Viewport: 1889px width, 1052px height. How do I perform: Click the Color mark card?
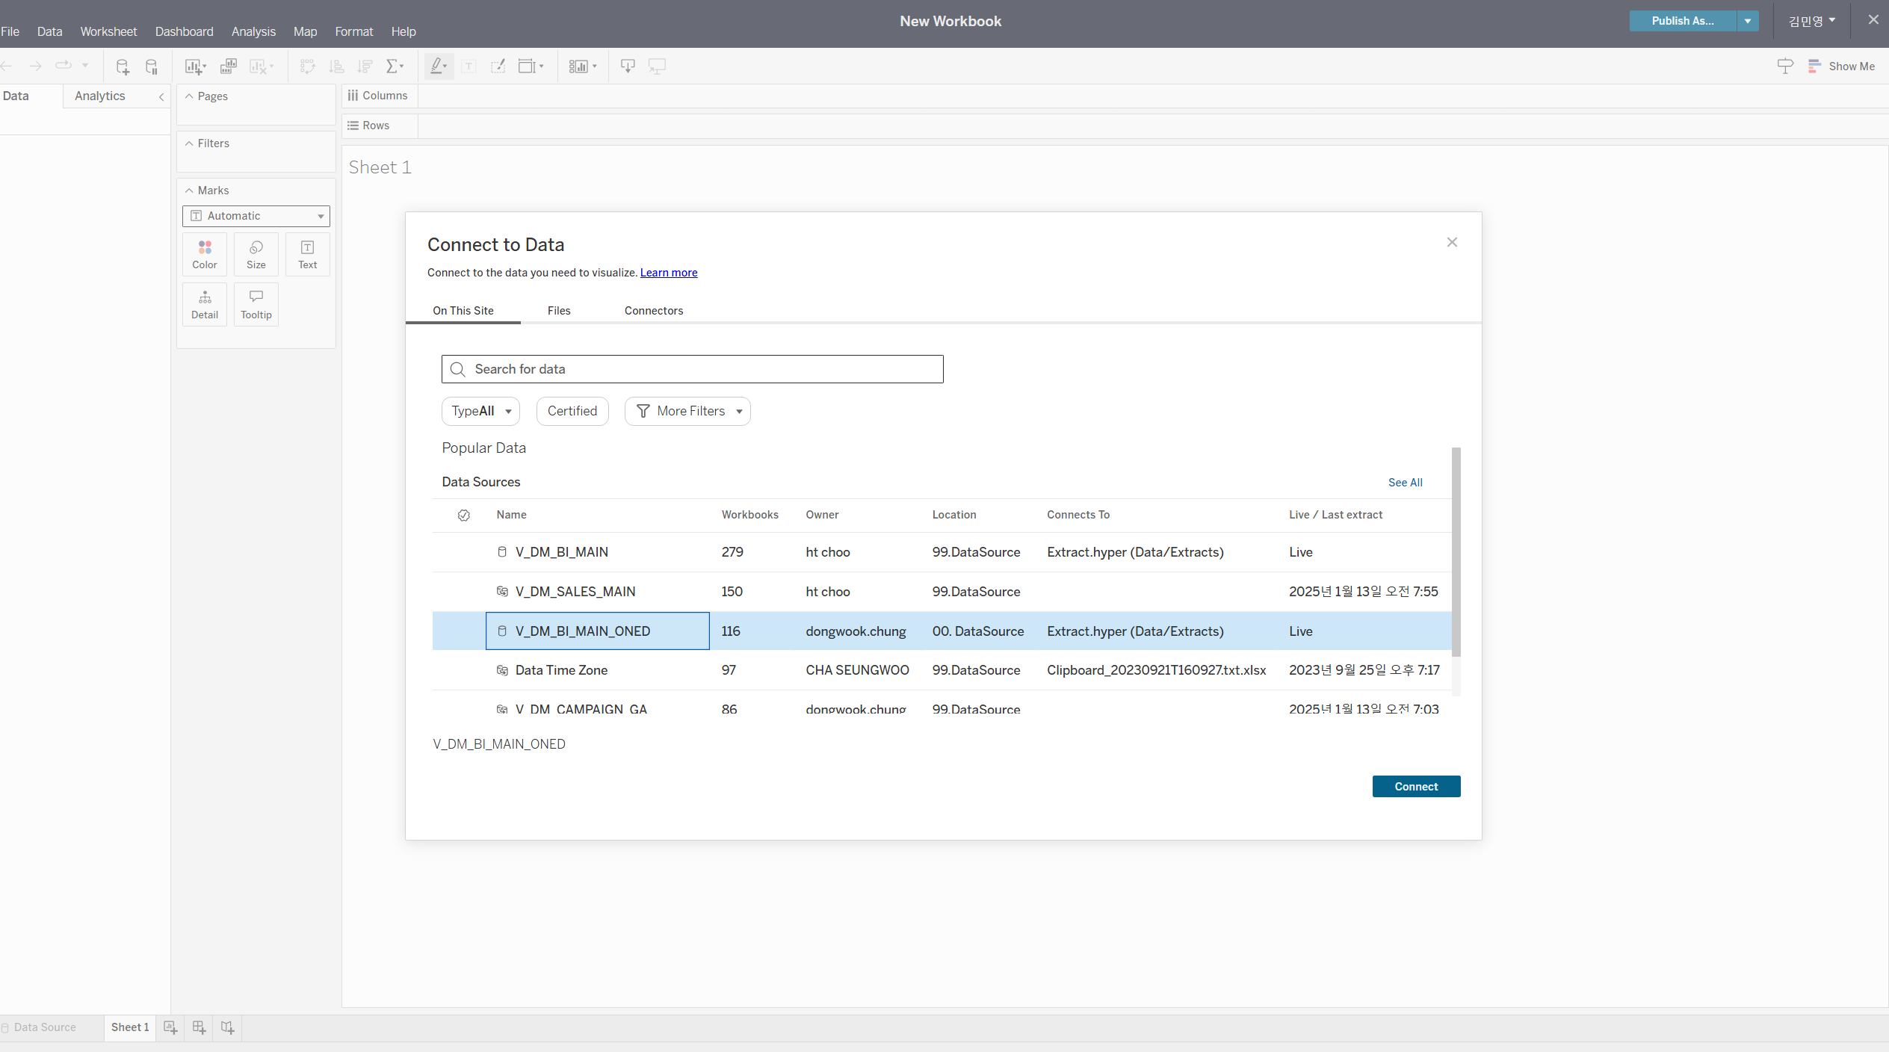tap(205, 254)
